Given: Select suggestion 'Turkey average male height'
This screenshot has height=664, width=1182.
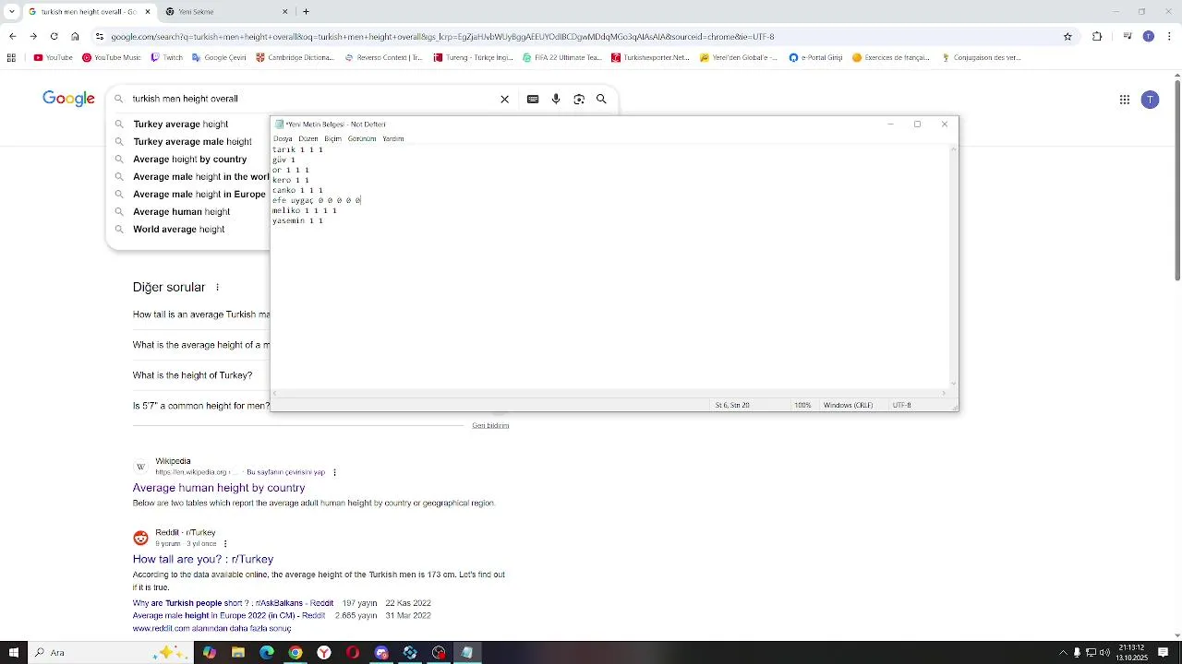Looking at the screenshot, I should tap(192, 142).
